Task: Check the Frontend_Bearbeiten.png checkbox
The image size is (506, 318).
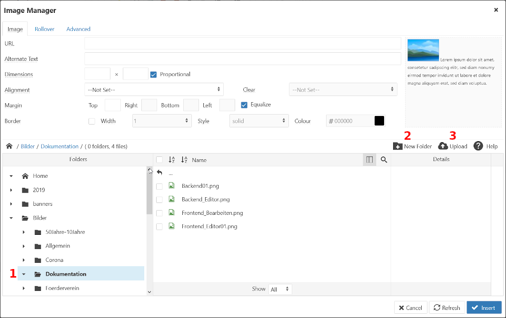Action: tap(159, 213)
